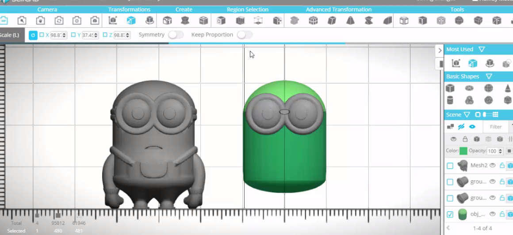Click the stacked layers Advanced Transformation icon
This screenshot has height=235, width=513.
click(295, 21)
